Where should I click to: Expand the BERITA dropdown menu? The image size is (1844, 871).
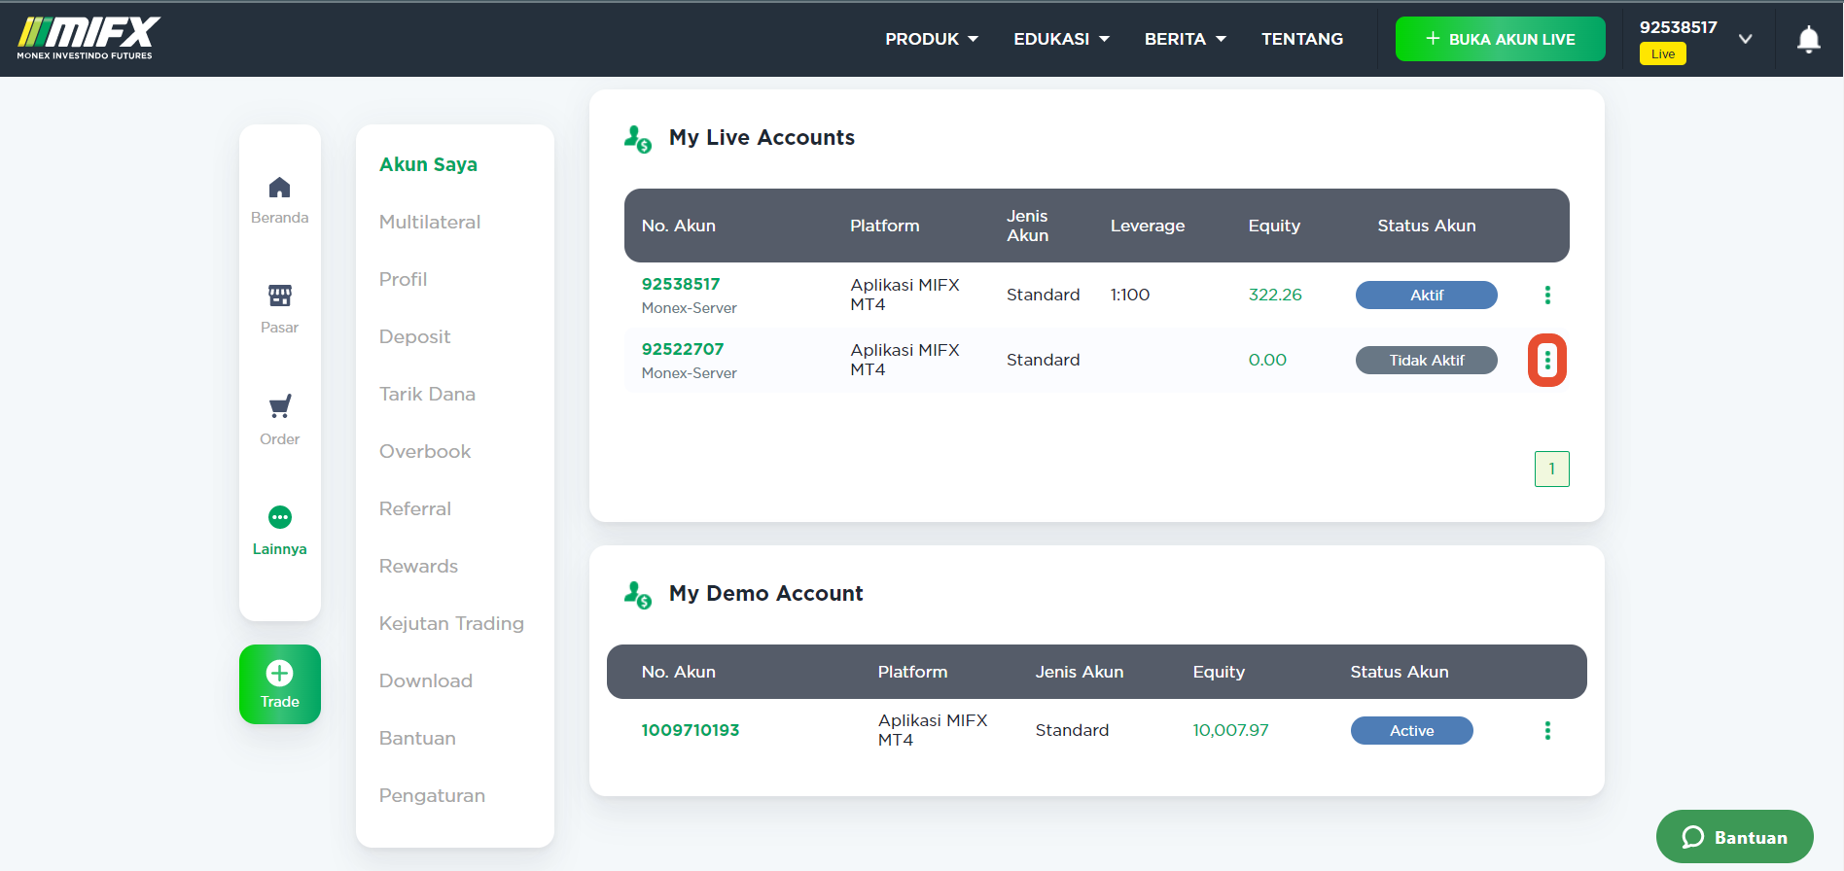point(1185,39)
